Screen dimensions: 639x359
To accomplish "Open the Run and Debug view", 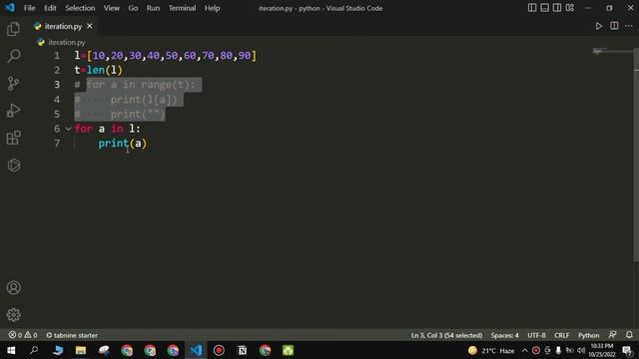I will coord(13,111).
